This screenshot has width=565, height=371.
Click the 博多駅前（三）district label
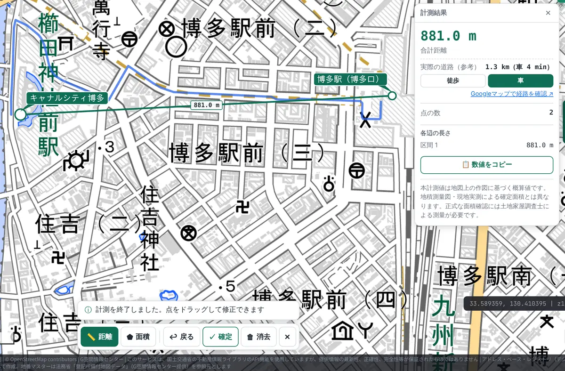[248, 153]
